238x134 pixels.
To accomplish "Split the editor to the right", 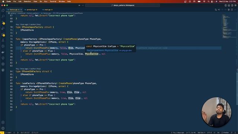I will [x=232, y=10].
